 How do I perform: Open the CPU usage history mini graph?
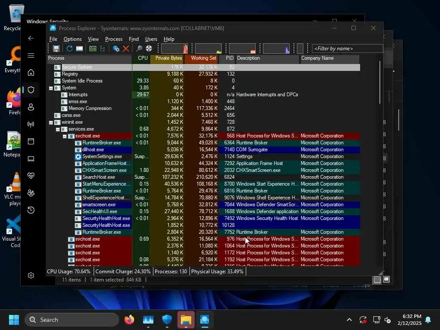pyautogui.click(x=174, y=49)
